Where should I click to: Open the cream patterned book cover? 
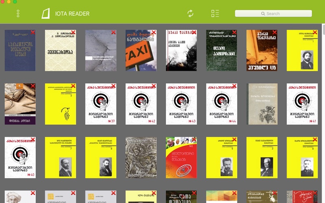click(61, 50)
